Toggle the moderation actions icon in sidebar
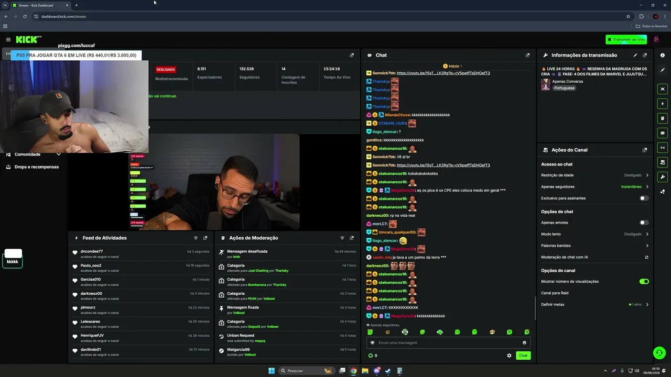The width and height of the screenshot is (671, 377). coord(663,118)
